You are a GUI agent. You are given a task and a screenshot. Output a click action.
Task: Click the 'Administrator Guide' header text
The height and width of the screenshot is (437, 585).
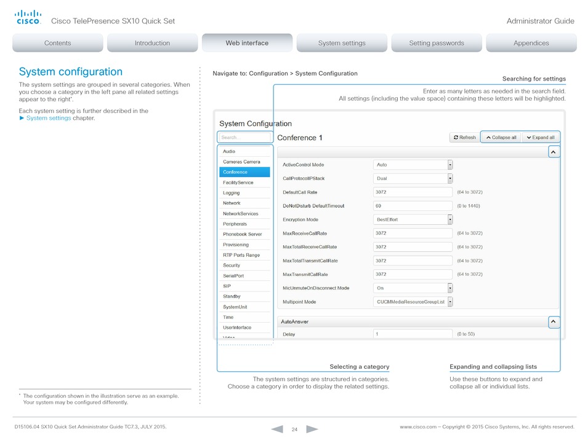point(540,22)
